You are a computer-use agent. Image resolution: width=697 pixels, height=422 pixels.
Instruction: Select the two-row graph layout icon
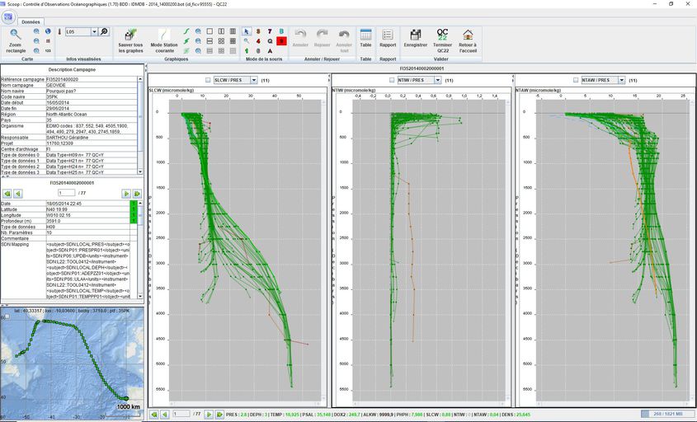tap(210, 41)
